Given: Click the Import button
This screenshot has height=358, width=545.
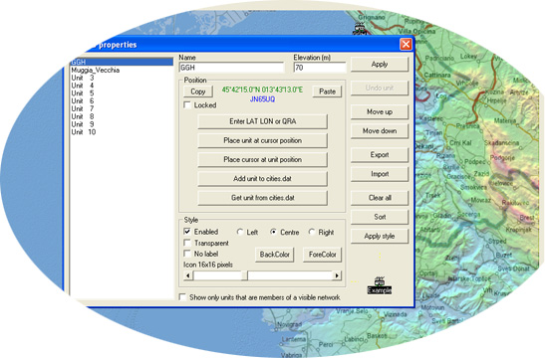Looking at the screenshot, I should click(380, 174).
